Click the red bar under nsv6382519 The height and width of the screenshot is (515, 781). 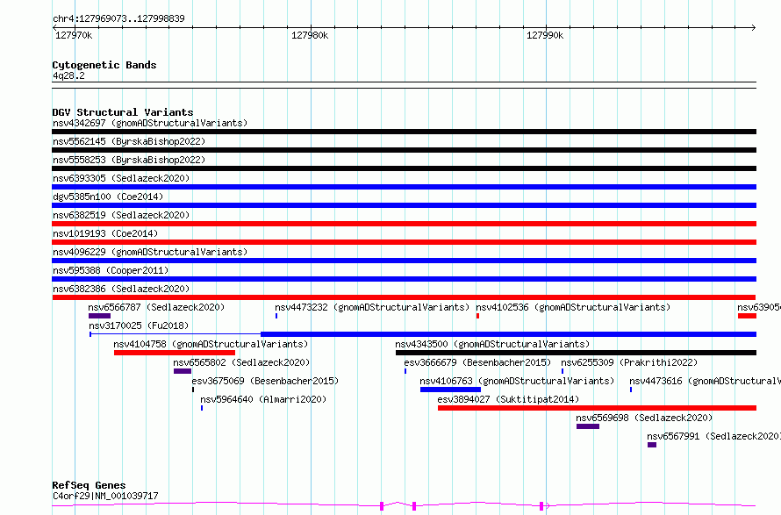coord(404,224)
